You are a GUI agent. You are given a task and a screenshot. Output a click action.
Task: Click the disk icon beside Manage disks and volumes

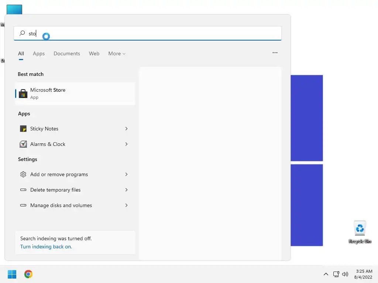[23, 205]
